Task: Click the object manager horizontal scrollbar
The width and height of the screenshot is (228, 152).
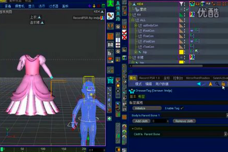Action: pos(167,66)
